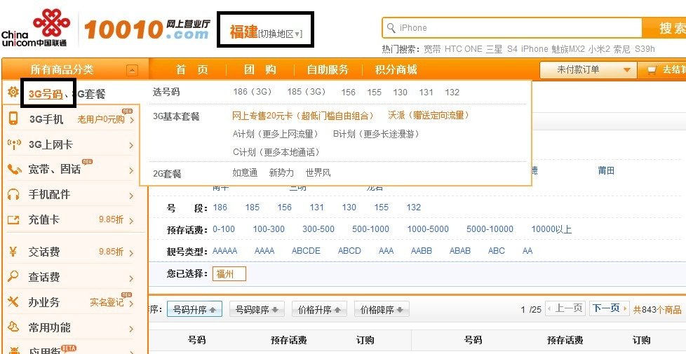Open 网上专售20元卡 plan link
This screenshot has height=354, width=686.
pyautogui.click(x=303, y=116)
